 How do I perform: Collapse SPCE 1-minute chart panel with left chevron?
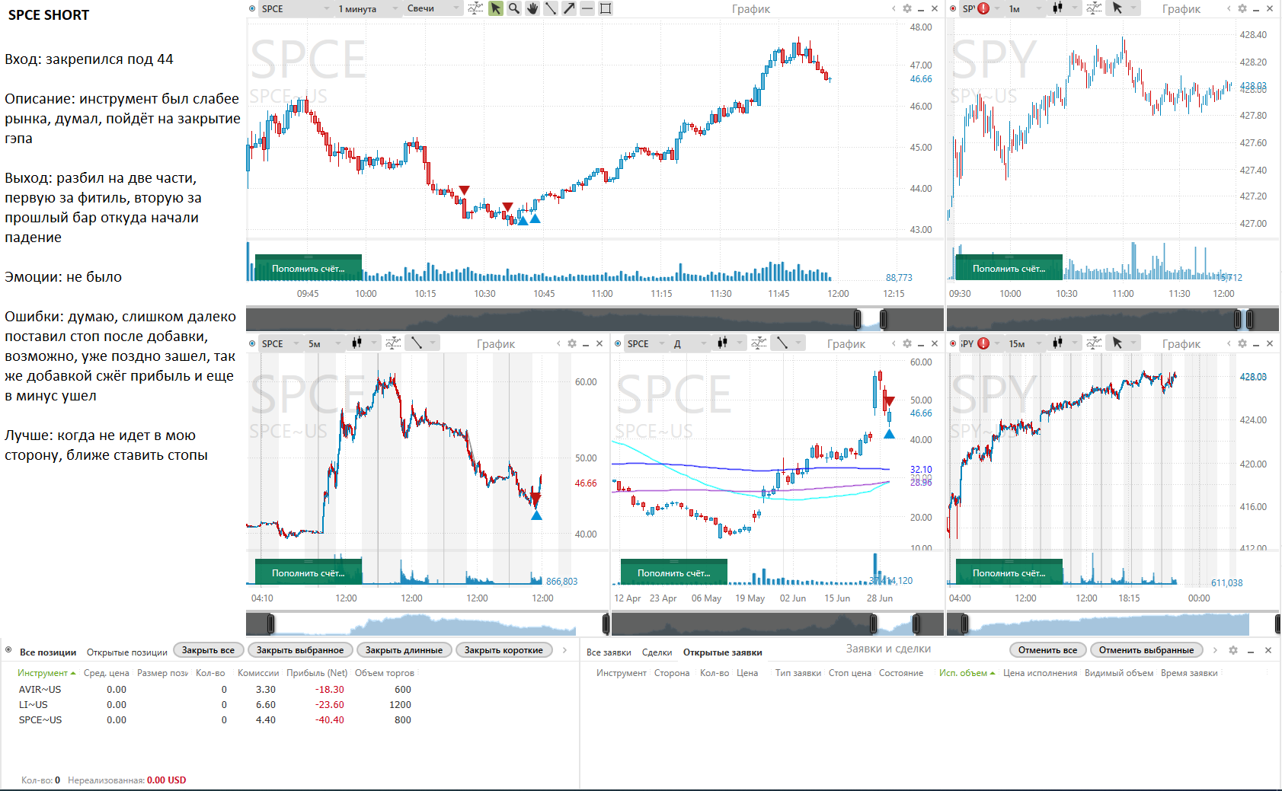(x=894, y=8)
